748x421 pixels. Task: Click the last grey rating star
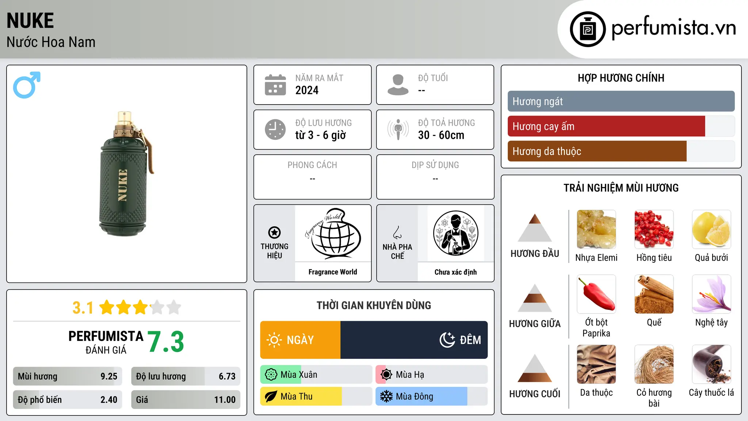pyautogui.click(x=174, y=307)
